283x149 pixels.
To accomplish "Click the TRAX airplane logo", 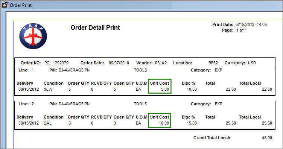I will tap(33, 36).
